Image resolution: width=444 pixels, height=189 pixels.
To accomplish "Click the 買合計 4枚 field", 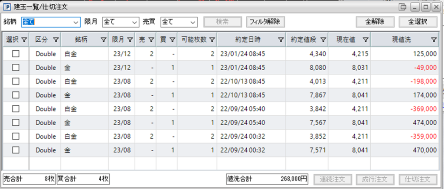I will click(83, 179).
